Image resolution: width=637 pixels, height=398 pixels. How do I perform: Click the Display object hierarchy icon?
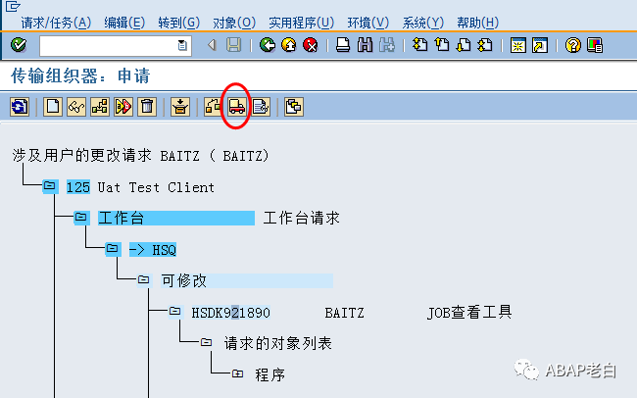tap(100, 107)
